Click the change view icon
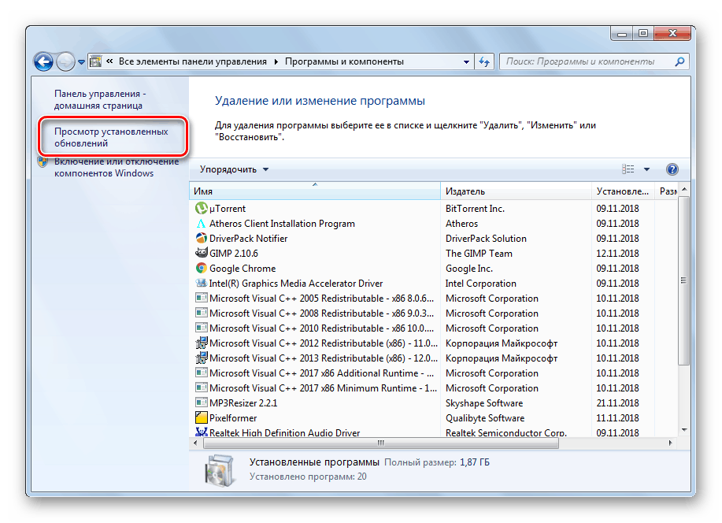This screenshot has width=722, height=523. click(x=628, y=169)
